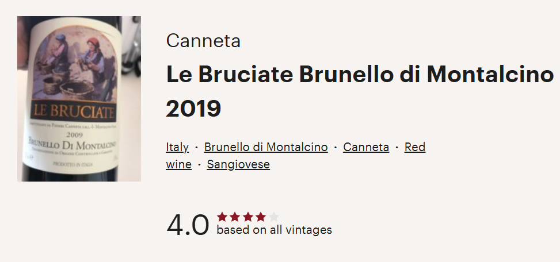Click the fourth red rating star
Screen dimensions: 560x262
coord(261,217)
